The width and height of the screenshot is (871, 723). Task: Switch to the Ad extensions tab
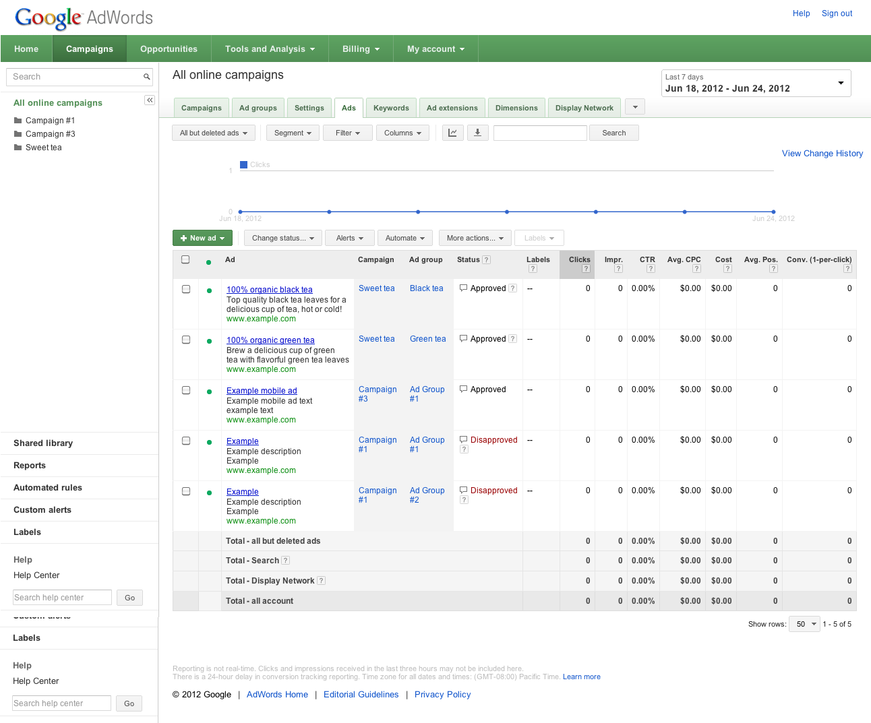coord(452,108)
